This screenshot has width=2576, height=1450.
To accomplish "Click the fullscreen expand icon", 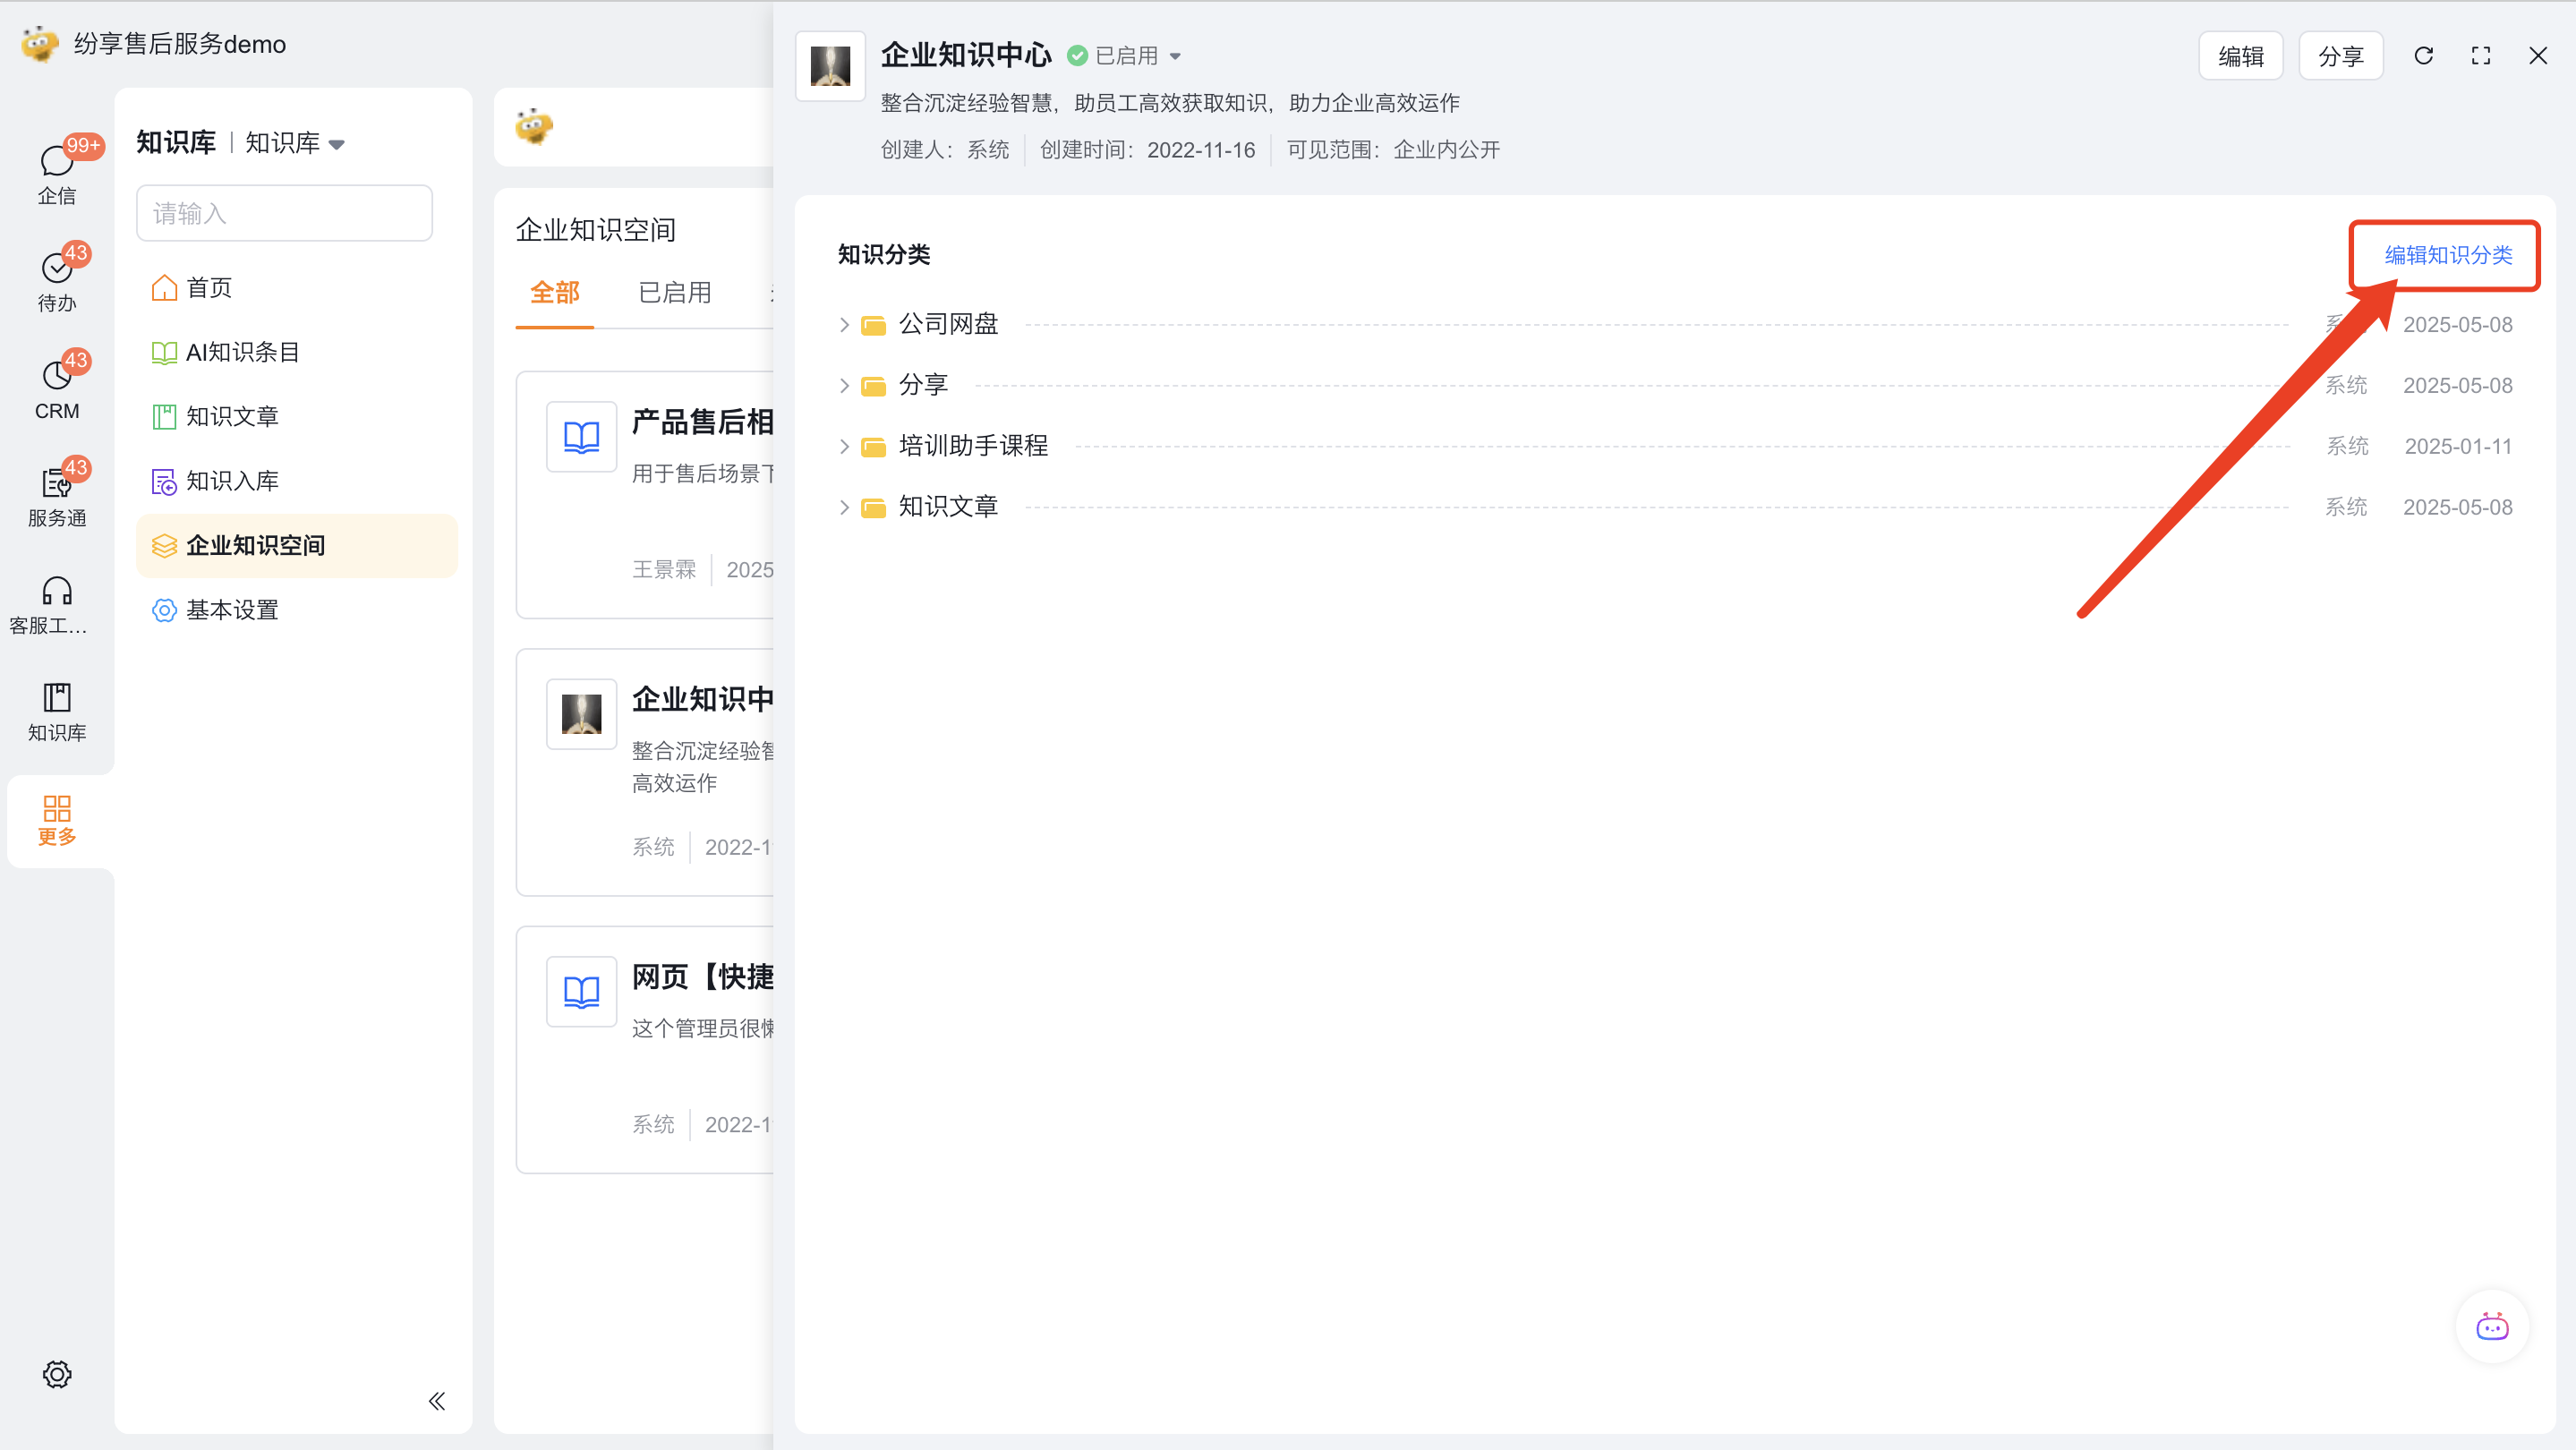I will [x=2481, y=56].
